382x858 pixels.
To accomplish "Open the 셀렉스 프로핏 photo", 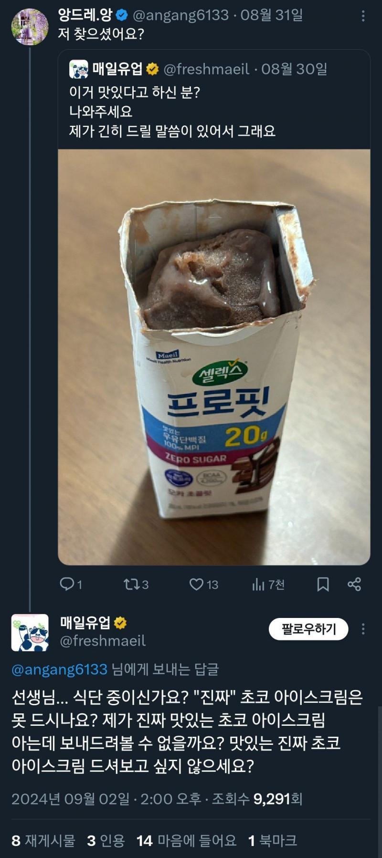I will click(214, 357).
